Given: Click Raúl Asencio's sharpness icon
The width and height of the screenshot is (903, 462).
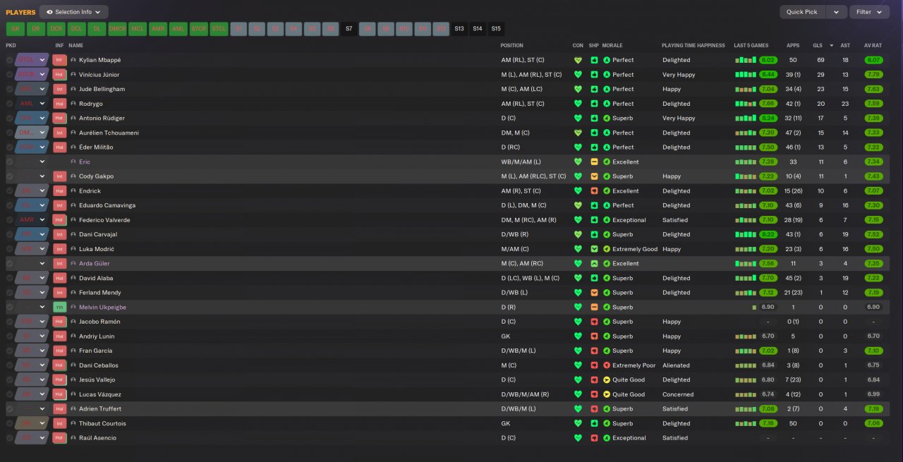Looking at the screenshot, I should coord(595,438).
